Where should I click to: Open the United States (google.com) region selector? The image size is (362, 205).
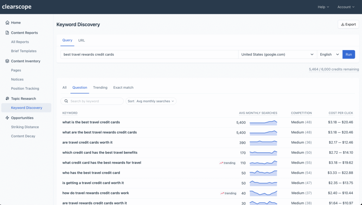[x=277, y=54]
